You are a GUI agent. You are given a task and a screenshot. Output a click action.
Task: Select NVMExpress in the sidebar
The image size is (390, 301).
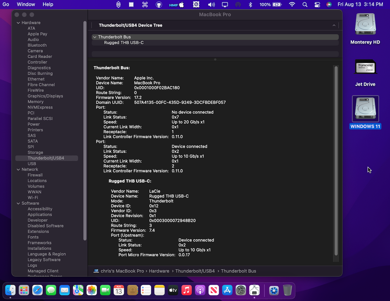[x=40, y=107]
